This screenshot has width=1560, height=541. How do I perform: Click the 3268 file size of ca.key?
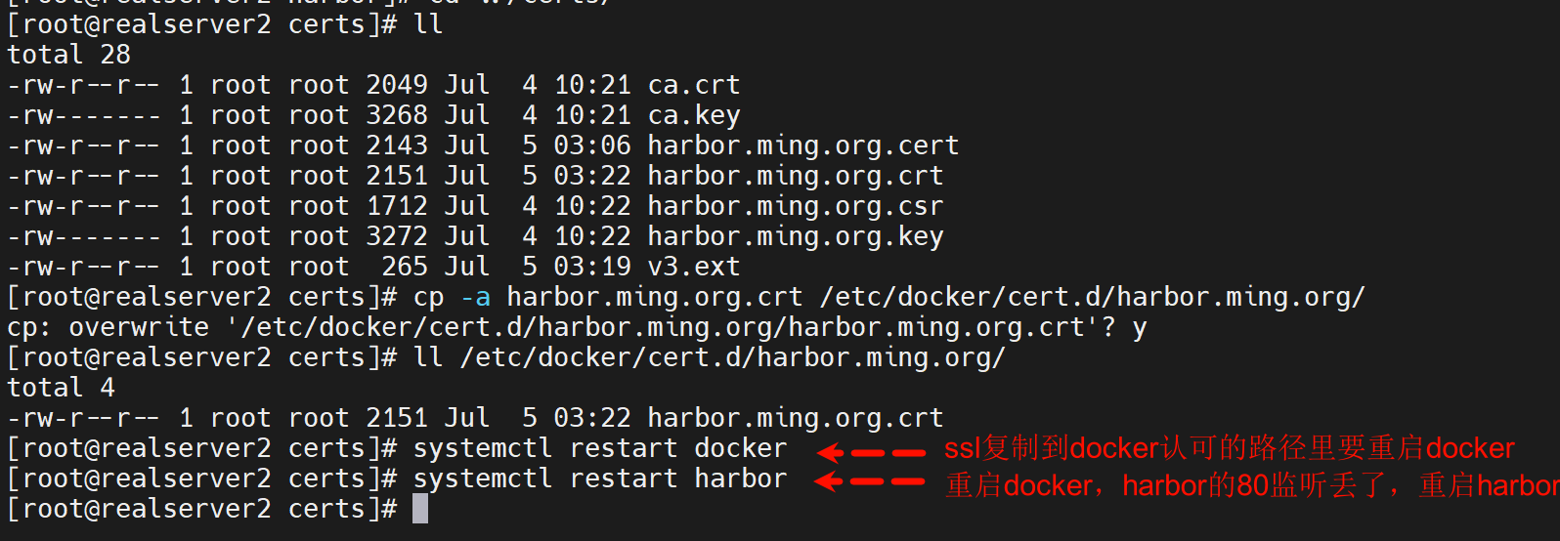tap(397, 115)
